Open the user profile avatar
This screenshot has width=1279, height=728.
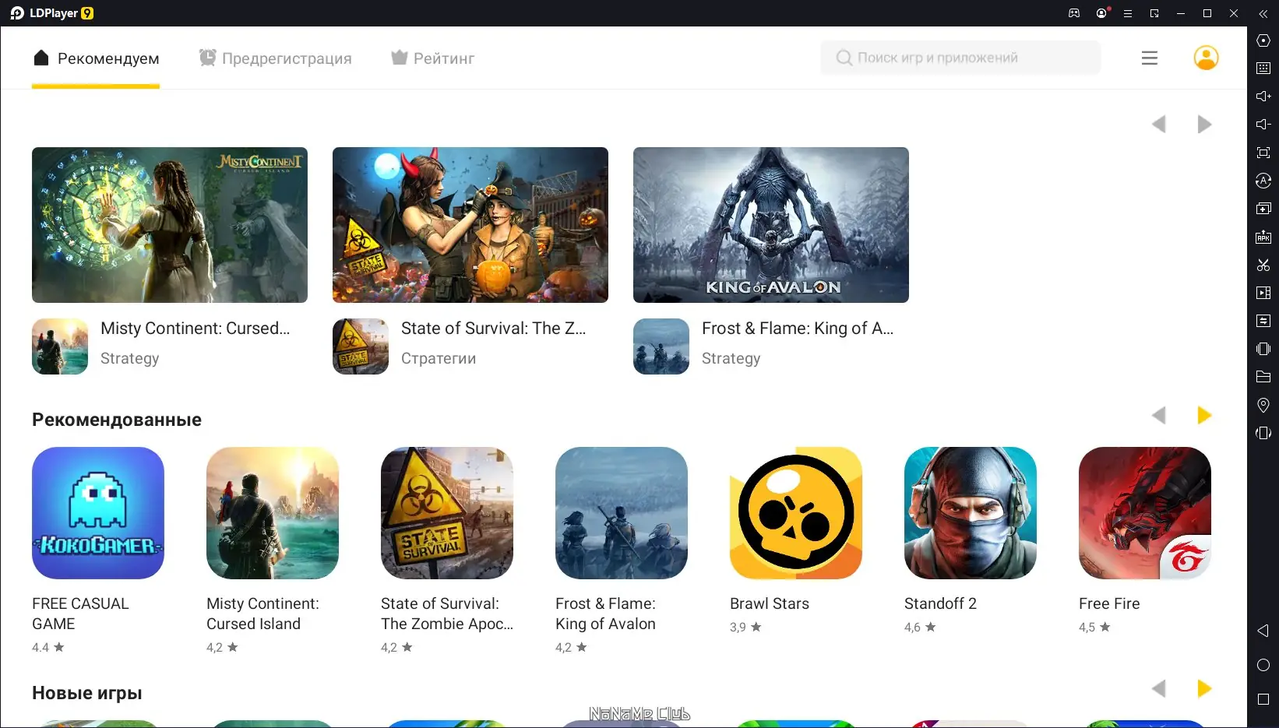point(1206,58)
